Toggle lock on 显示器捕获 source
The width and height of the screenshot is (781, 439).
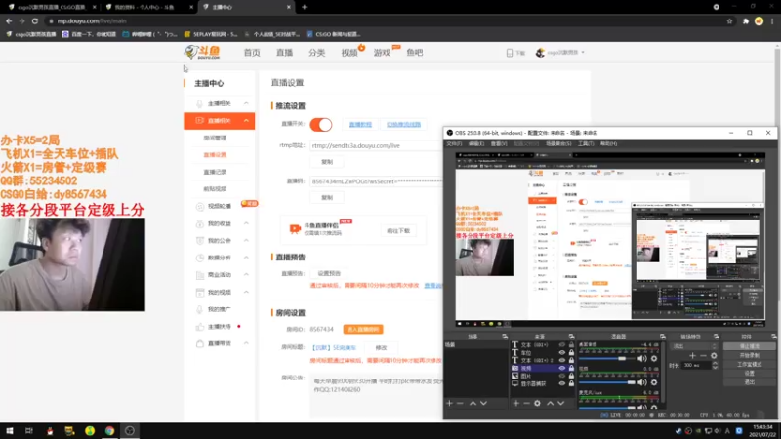click(x=571, y=383)
